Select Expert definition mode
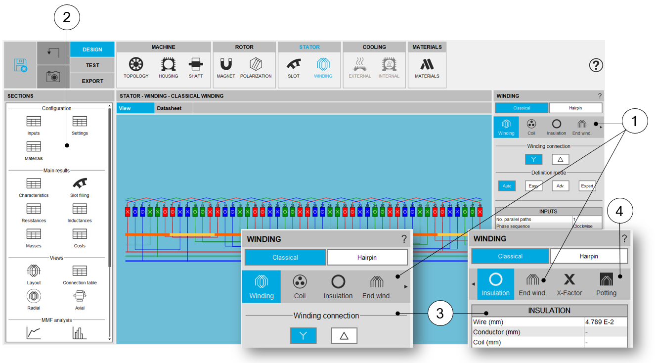 [587, 186]
